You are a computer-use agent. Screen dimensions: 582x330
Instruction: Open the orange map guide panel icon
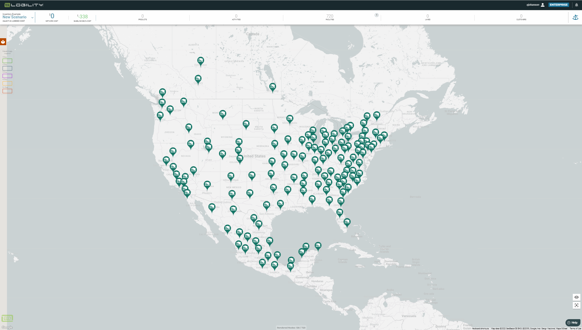[x=3, y=42]
